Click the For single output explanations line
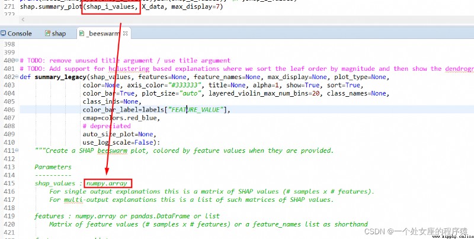Screen dimensions: 474x239 212,191
